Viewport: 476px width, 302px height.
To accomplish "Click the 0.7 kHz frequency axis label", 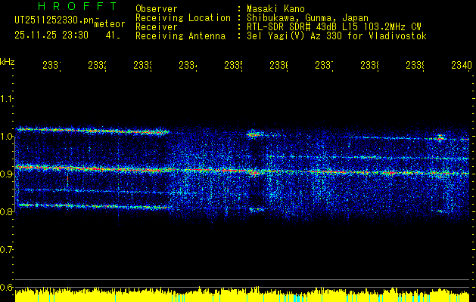I will (x=6, y=249).
